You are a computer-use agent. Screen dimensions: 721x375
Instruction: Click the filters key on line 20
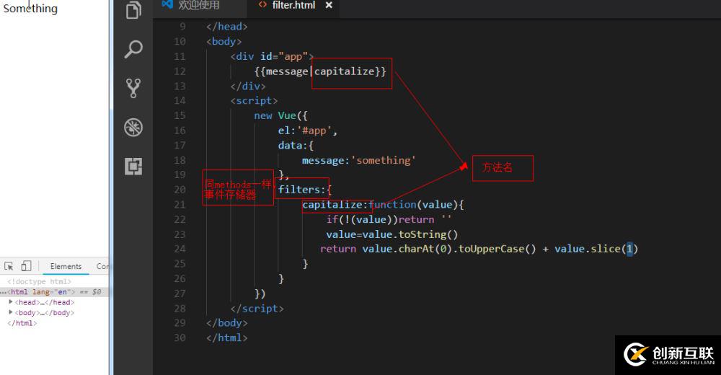click(299, 190)
